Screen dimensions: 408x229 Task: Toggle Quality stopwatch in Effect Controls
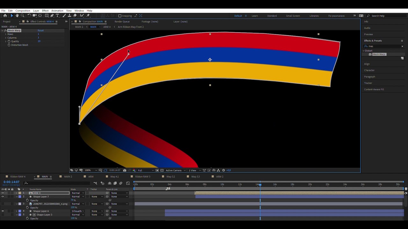[x=9, y=41]
